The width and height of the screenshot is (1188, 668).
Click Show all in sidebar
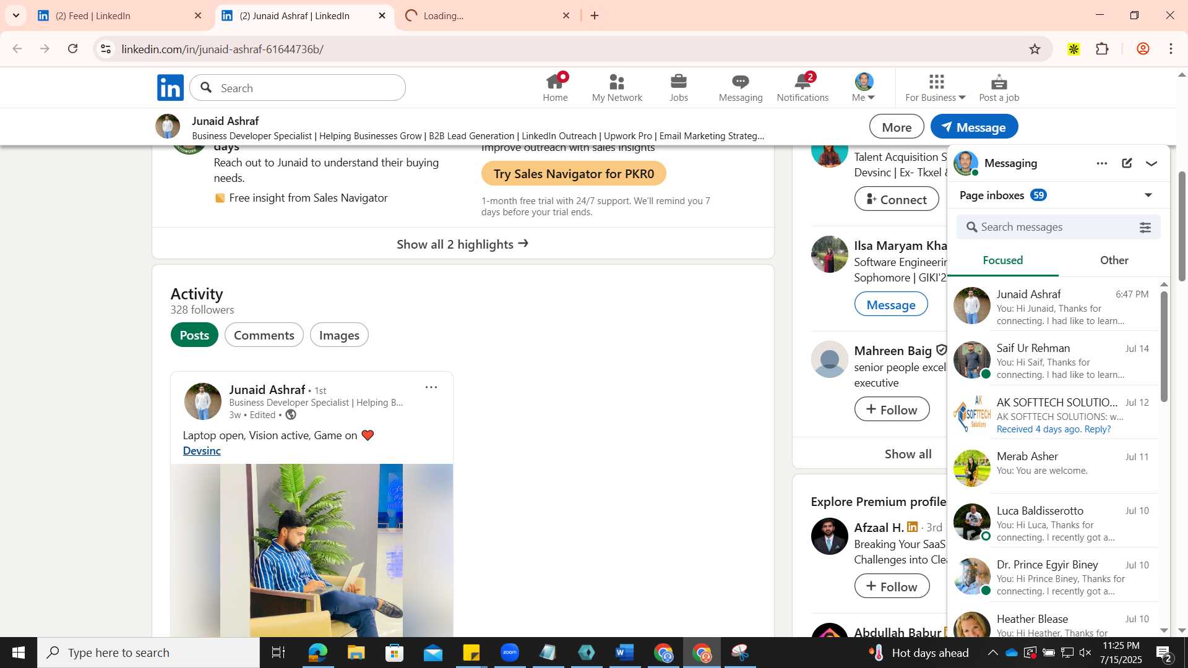click(x=908, y=454)
